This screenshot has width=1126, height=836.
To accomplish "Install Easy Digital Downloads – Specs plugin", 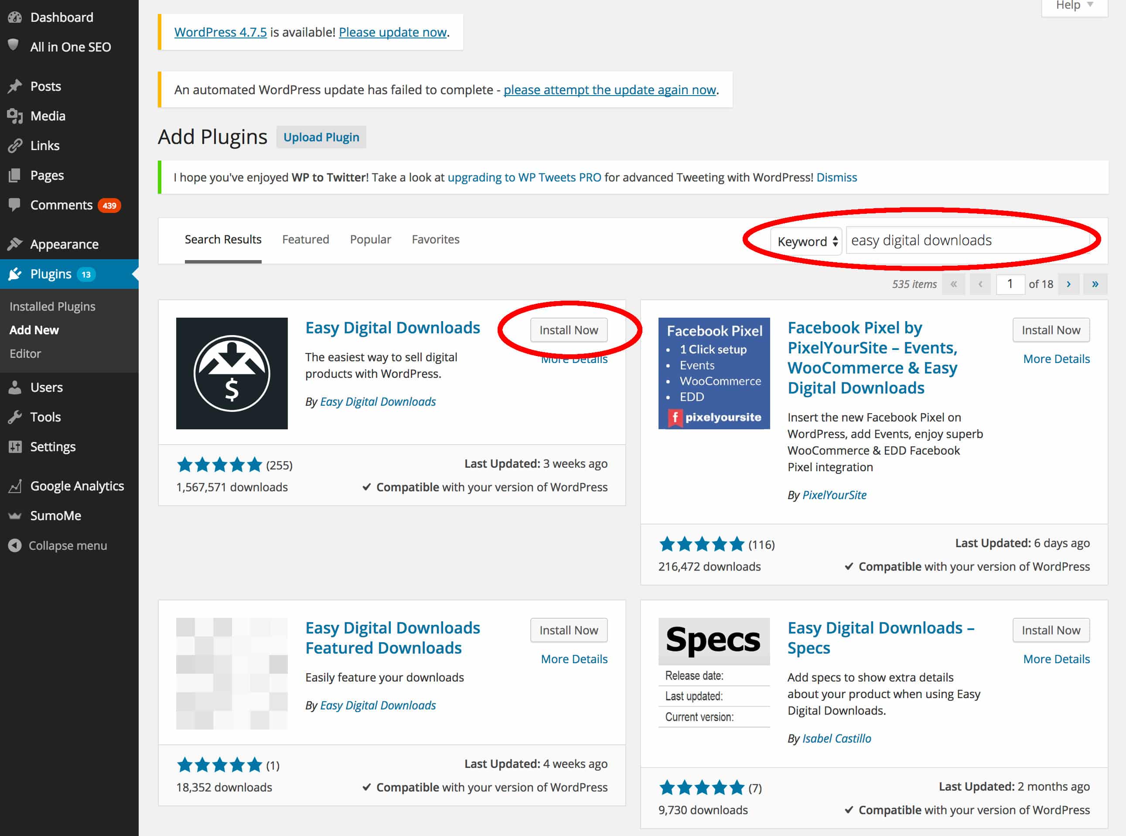I will coord(1051,630).
